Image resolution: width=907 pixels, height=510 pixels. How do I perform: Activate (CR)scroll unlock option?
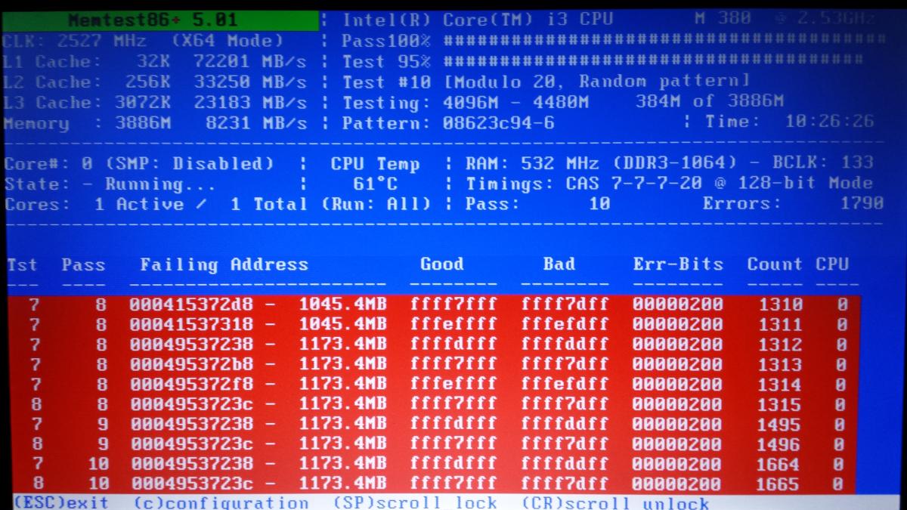point(615,502)
